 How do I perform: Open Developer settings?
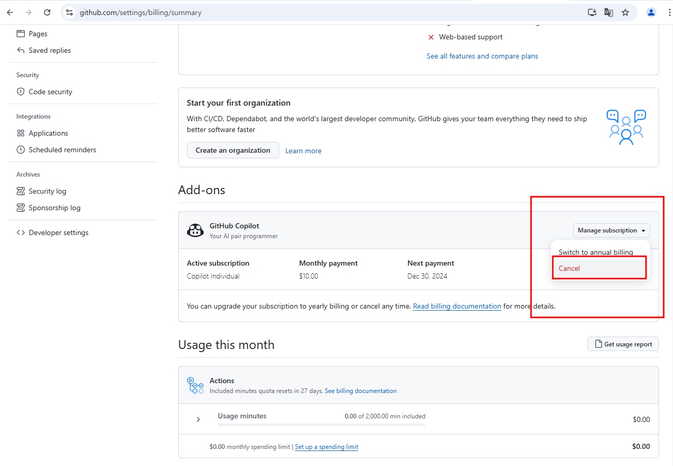pos(59,232)
